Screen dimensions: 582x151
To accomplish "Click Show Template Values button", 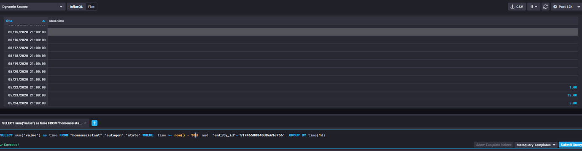I will click(493, 145).
